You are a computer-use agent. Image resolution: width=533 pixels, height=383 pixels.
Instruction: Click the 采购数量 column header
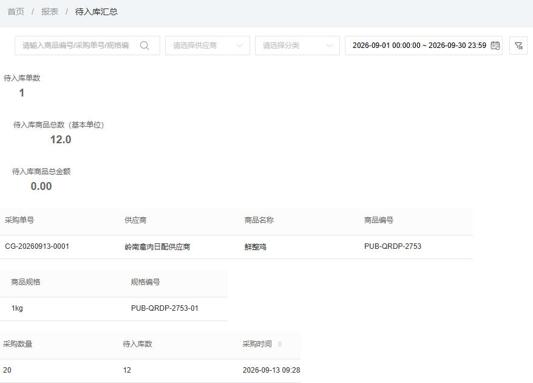[18, 344]
